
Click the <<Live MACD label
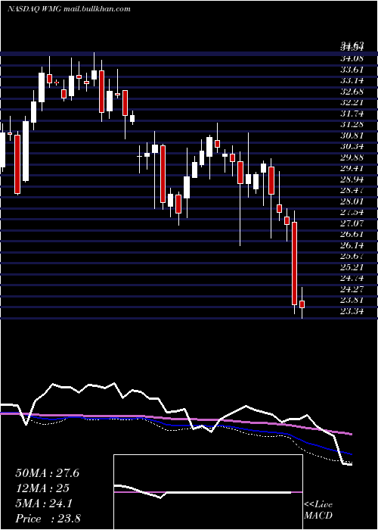(318, 510)
